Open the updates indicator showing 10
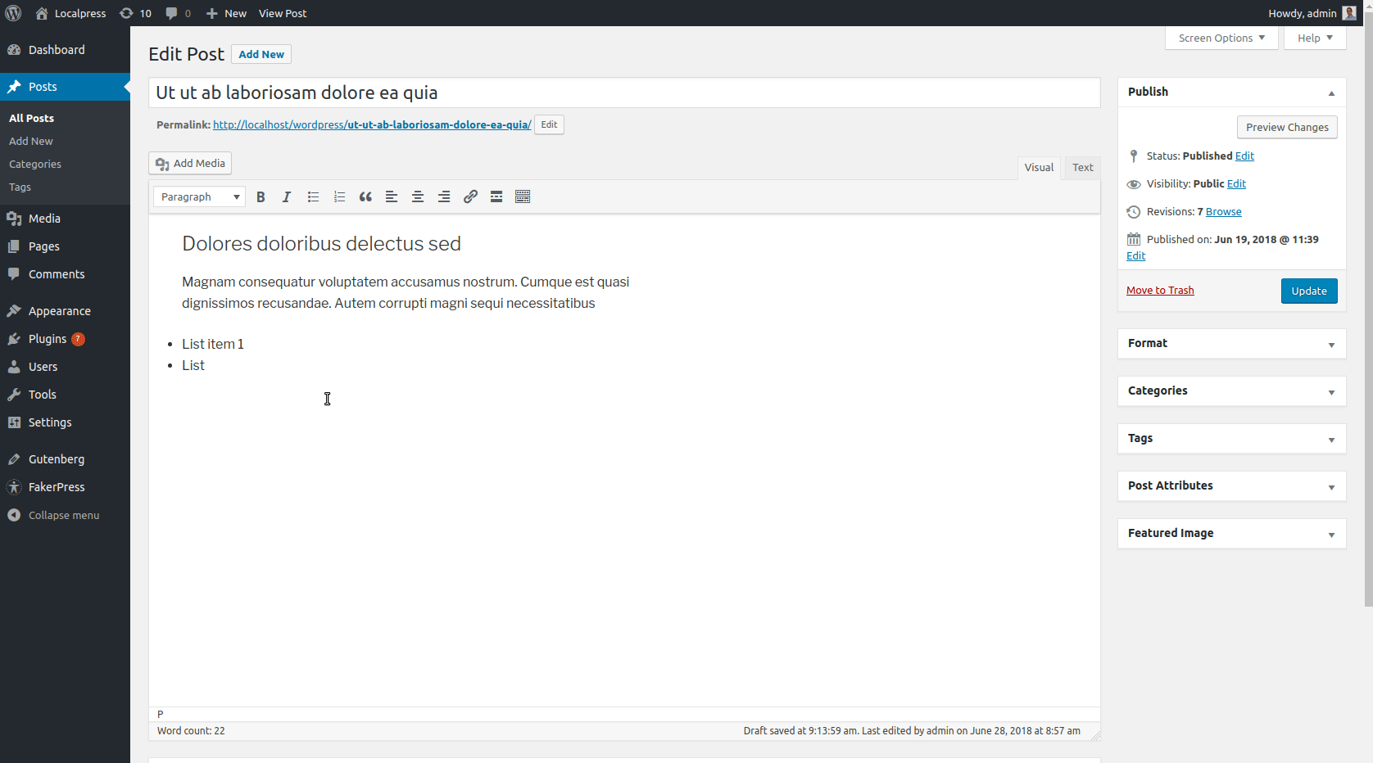The height and width of the screenshot is (763, 1373). pos(135,13)
